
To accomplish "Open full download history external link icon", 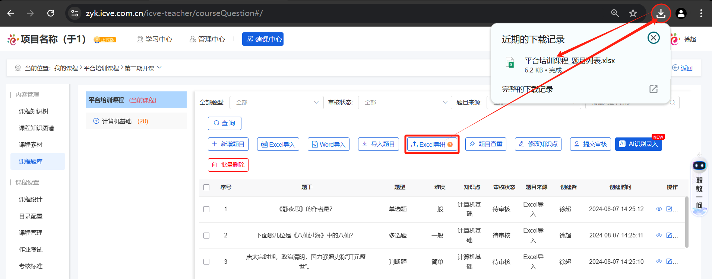I will (653, 89).
